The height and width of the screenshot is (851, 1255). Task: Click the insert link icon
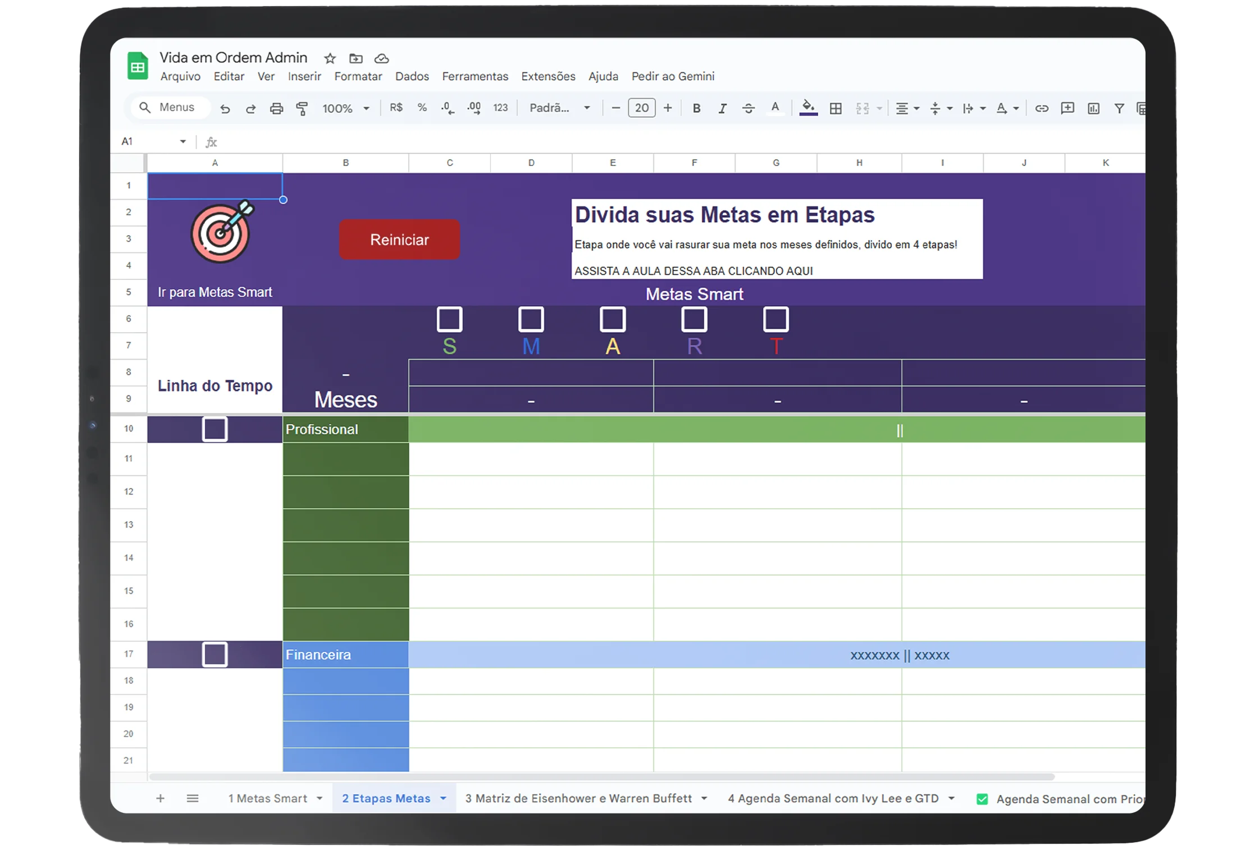(1042, 108)
